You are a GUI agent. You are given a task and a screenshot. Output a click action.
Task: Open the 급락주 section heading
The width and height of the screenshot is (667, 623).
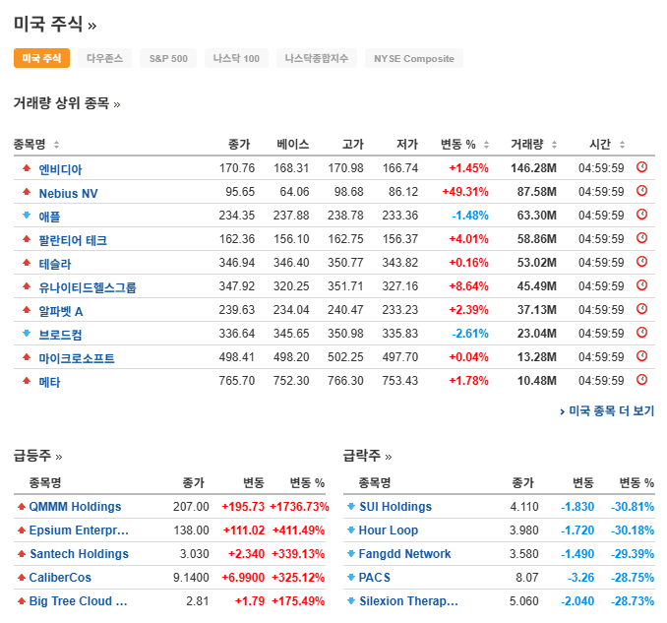(x=368, y=456)
